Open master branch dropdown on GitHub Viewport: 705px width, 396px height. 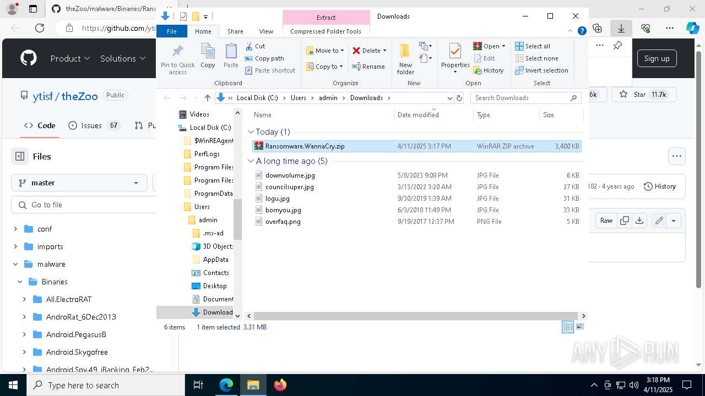click(79, 183)
